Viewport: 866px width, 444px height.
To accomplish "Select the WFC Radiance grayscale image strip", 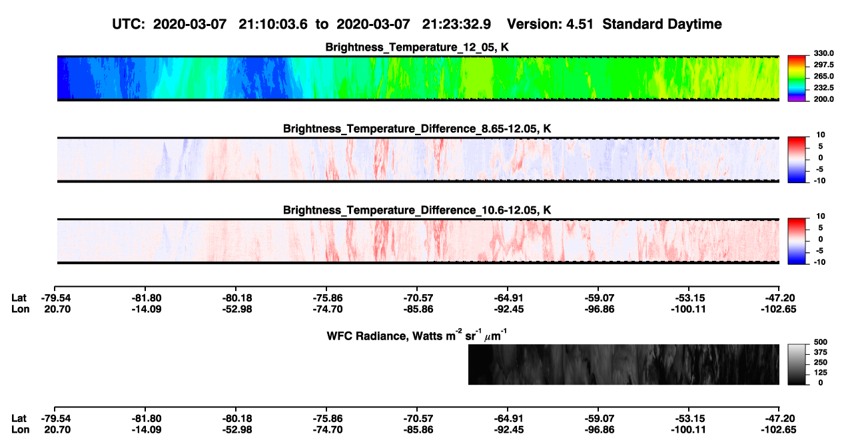I will pos(624,364).
